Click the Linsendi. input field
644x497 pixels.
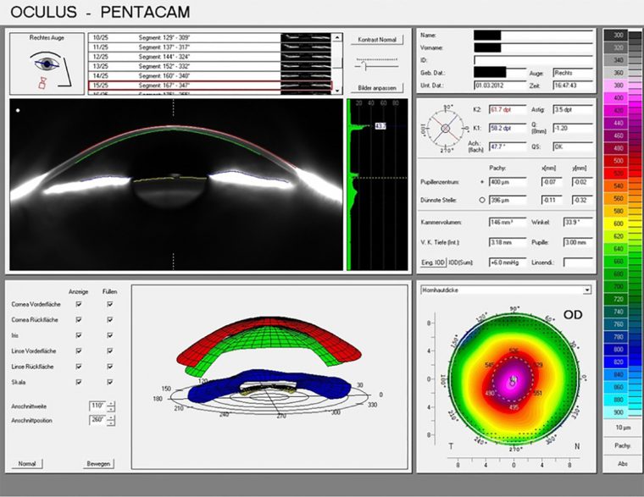578,262
